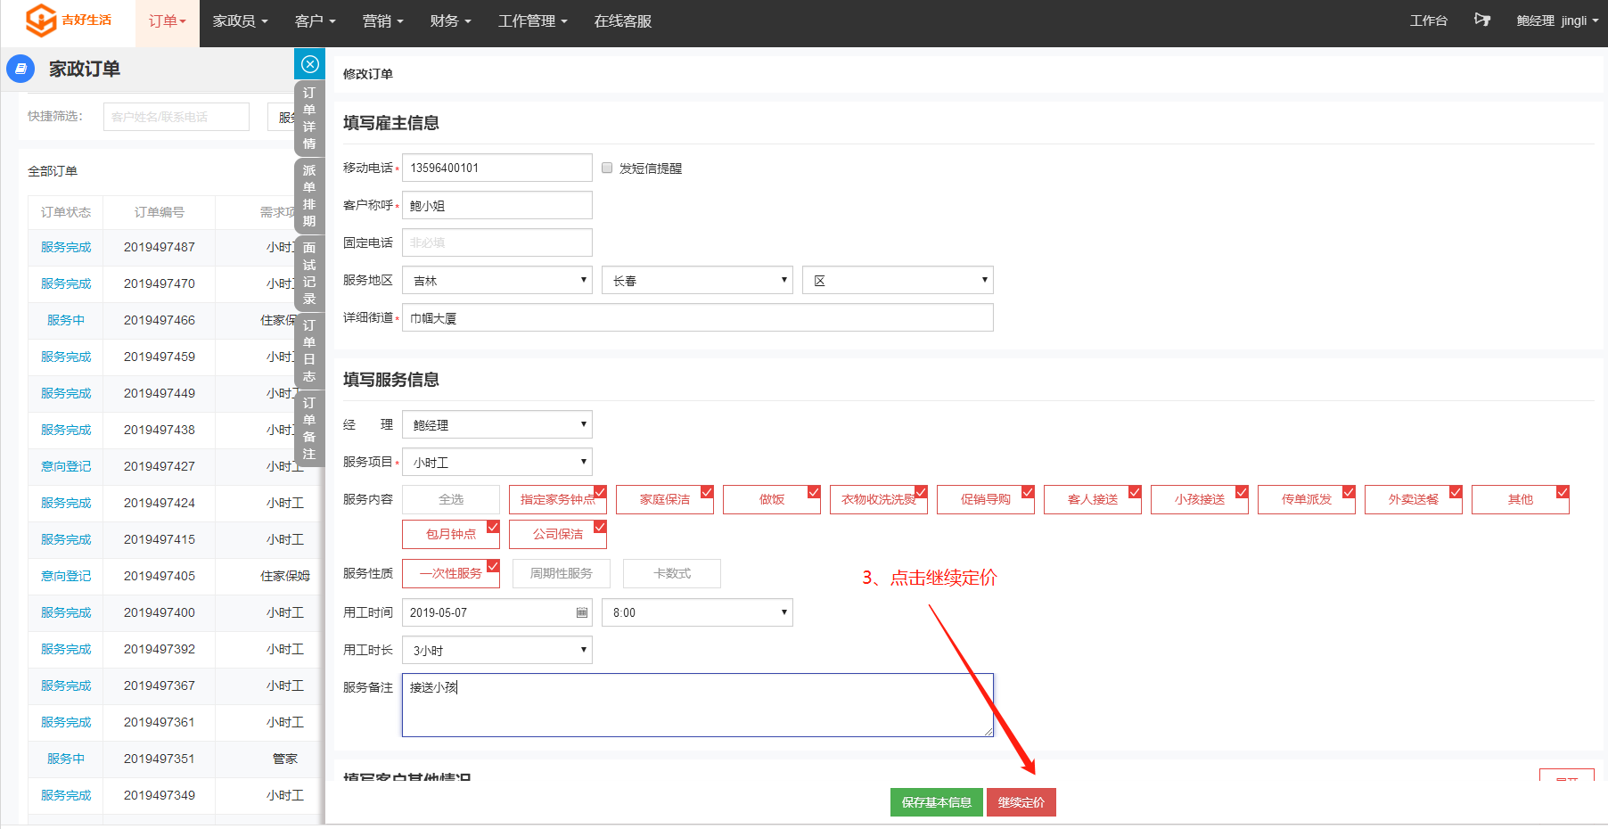Screen dimensions: 1608x829
Task: Click the 客户姓名/联系电话 quick filter field
Action: click(x=176, y=117)
